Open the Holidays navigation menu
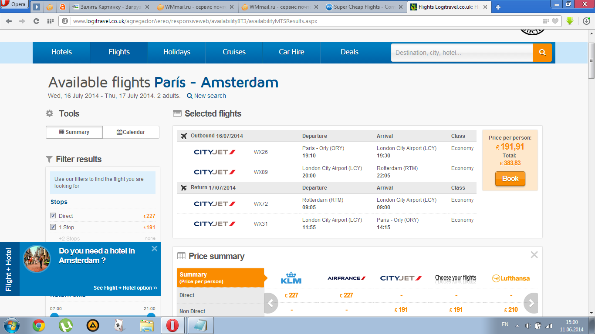The width and height of the screenshot is (595, 334). coord(177,52)
